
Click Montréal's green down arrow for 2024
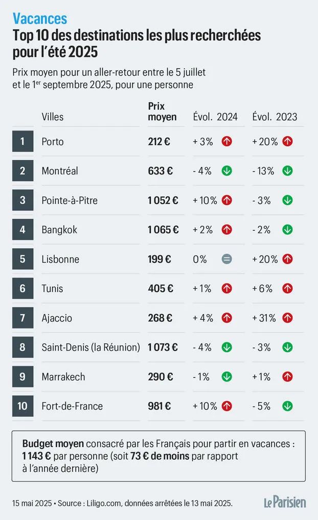point(226,171)
